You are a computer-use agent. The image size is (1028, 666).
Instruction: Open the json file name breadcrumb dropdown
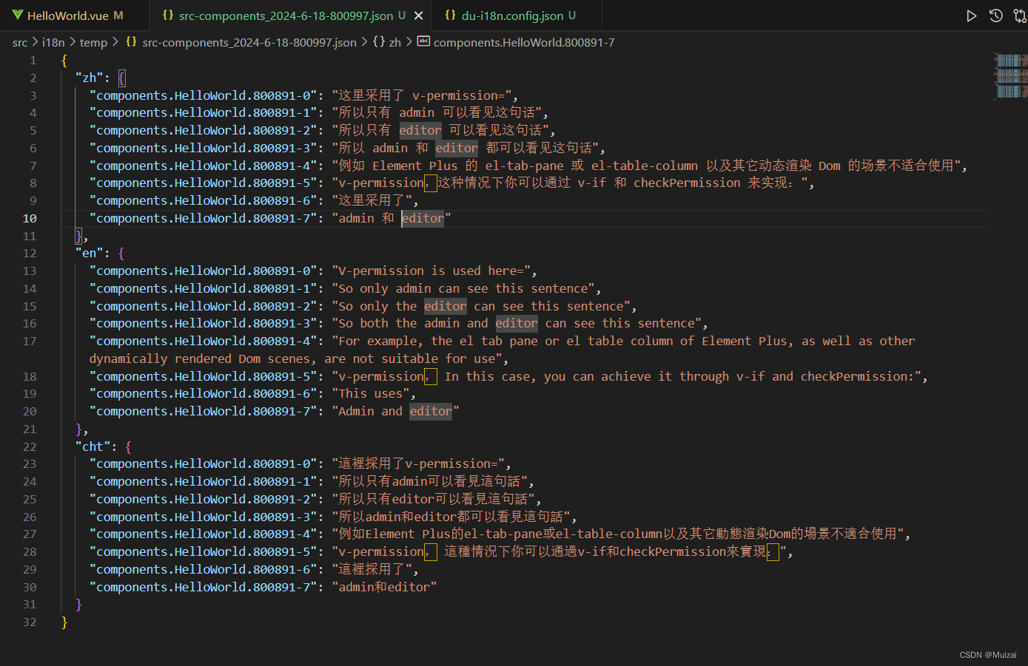click(249, 43)
